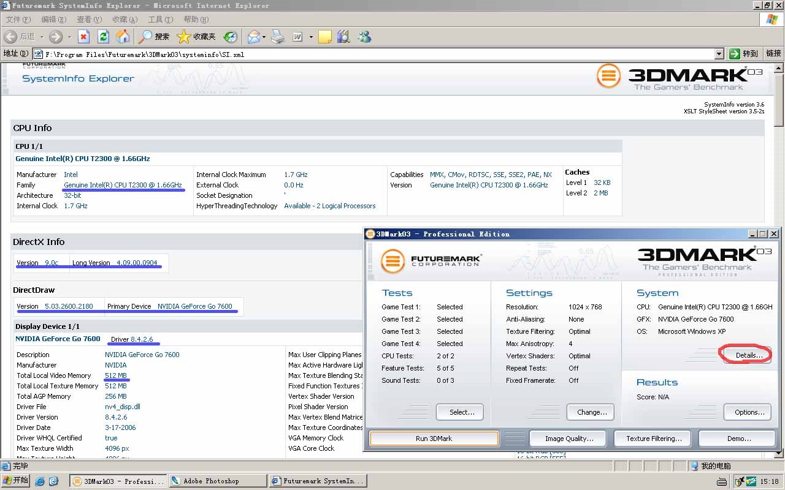This screenshot has width=785, height=490.
Task: Click the NVIDIA GeForce Go 7600 Primary Device value
Action: [x=195, y=306]
